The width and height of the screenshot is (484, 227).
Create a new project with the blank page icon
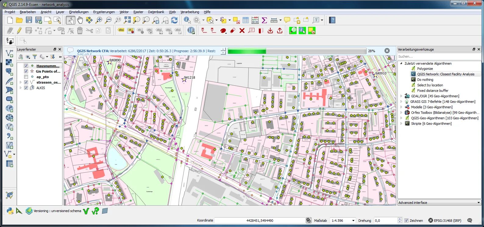click(10, 20)
